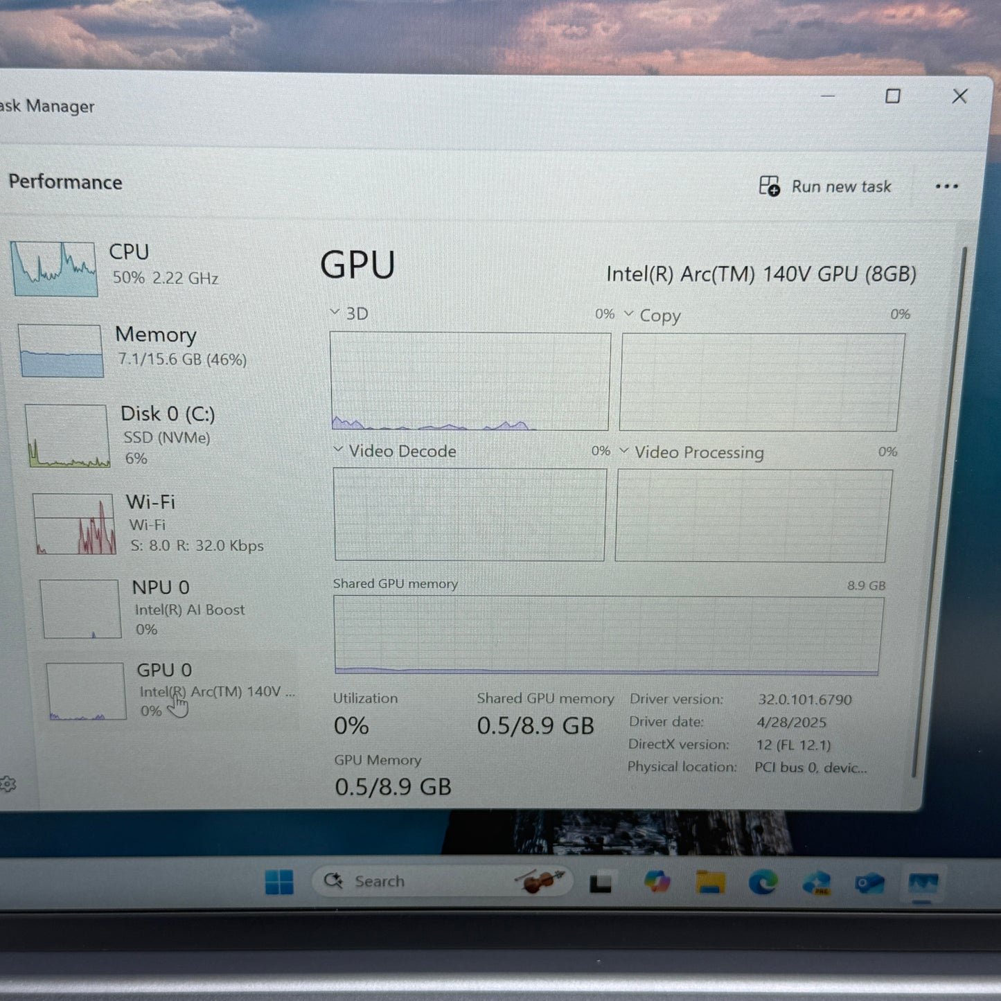
Task: Collapse the Video Decode section
Action: [339, 450]
